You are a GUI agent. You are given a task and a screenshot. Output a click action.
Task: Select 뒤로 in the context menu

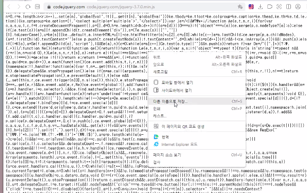click(197, 57)
